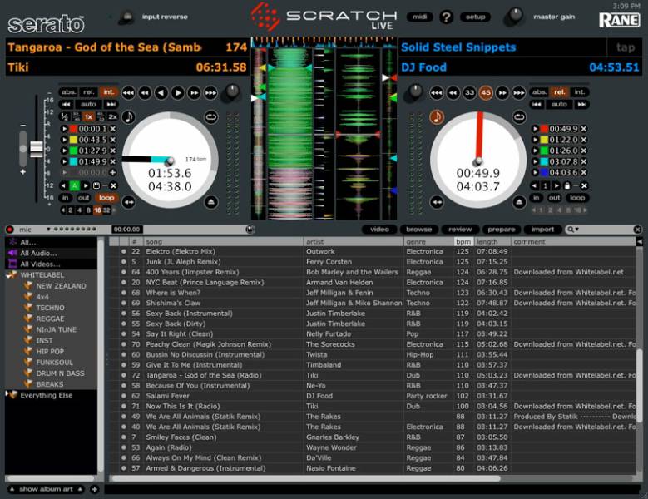Enable repeat icon on right deck

pyautogui.click(x=519, y=117)
